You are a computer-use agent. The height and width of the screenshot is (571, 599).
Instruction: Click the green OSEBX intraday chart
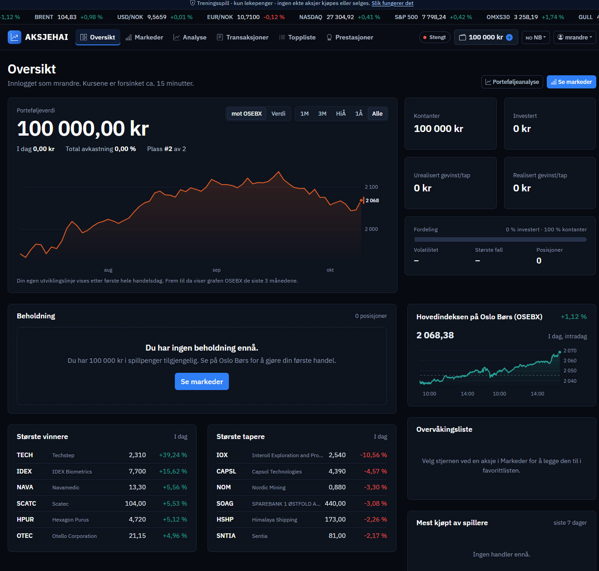490,368
